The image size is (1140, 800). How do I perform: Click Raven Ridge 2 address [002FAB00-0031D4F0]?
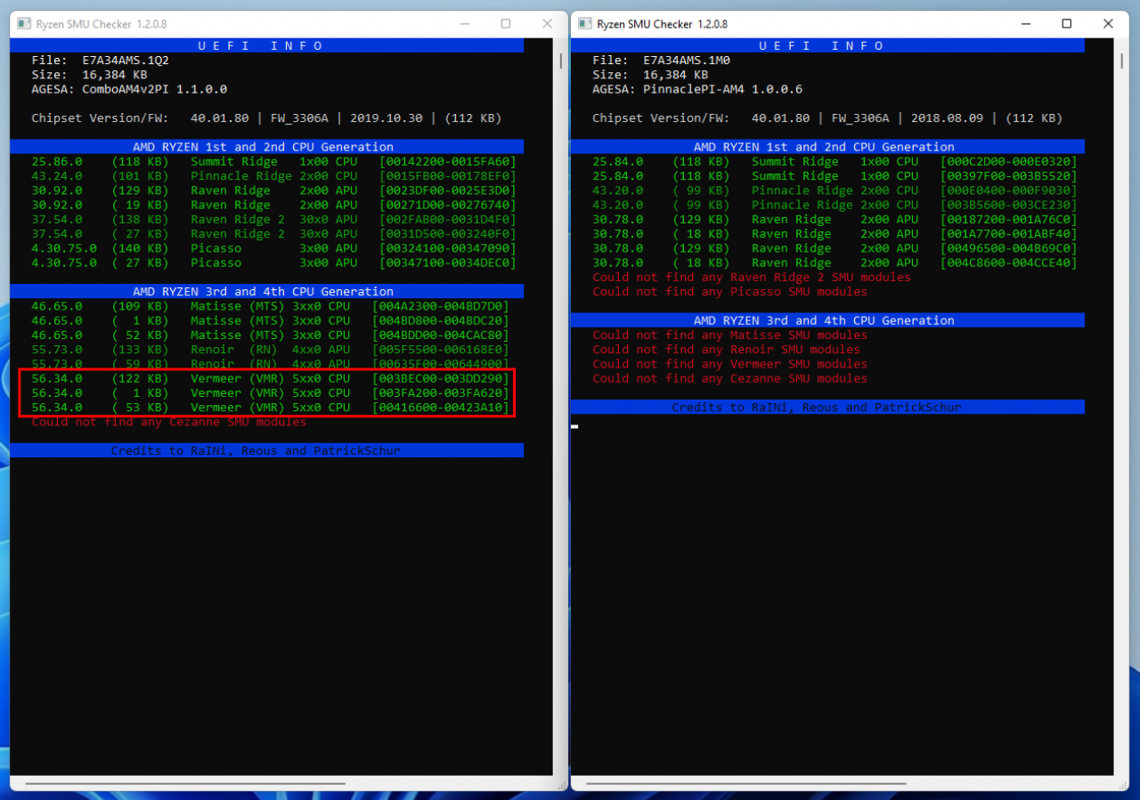[448, 219]
